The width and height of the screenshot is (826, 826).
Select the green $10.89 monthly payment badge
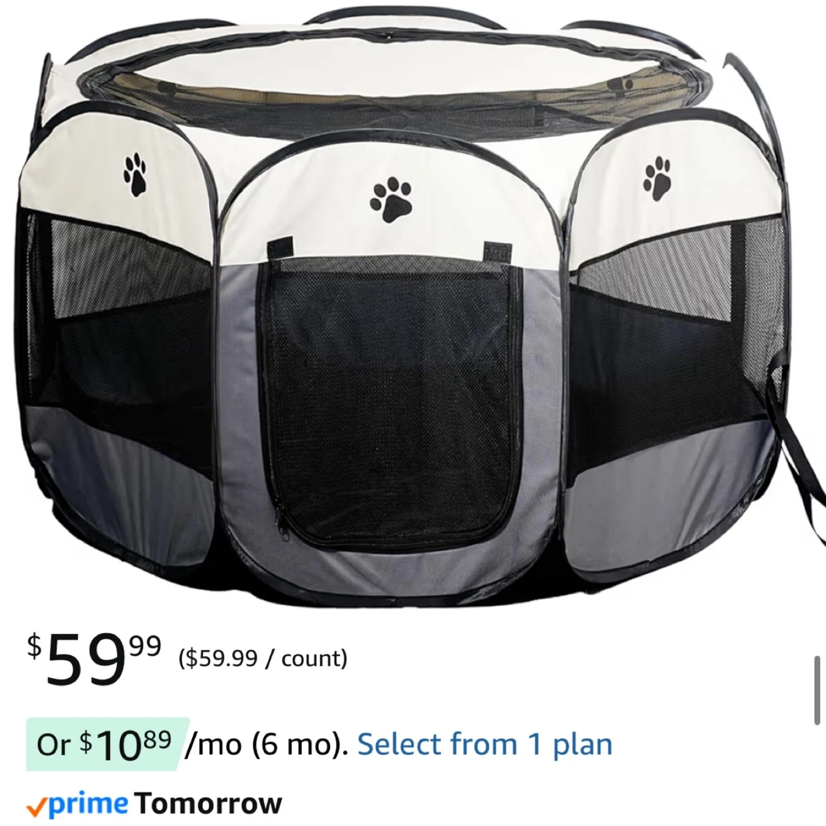107,744
